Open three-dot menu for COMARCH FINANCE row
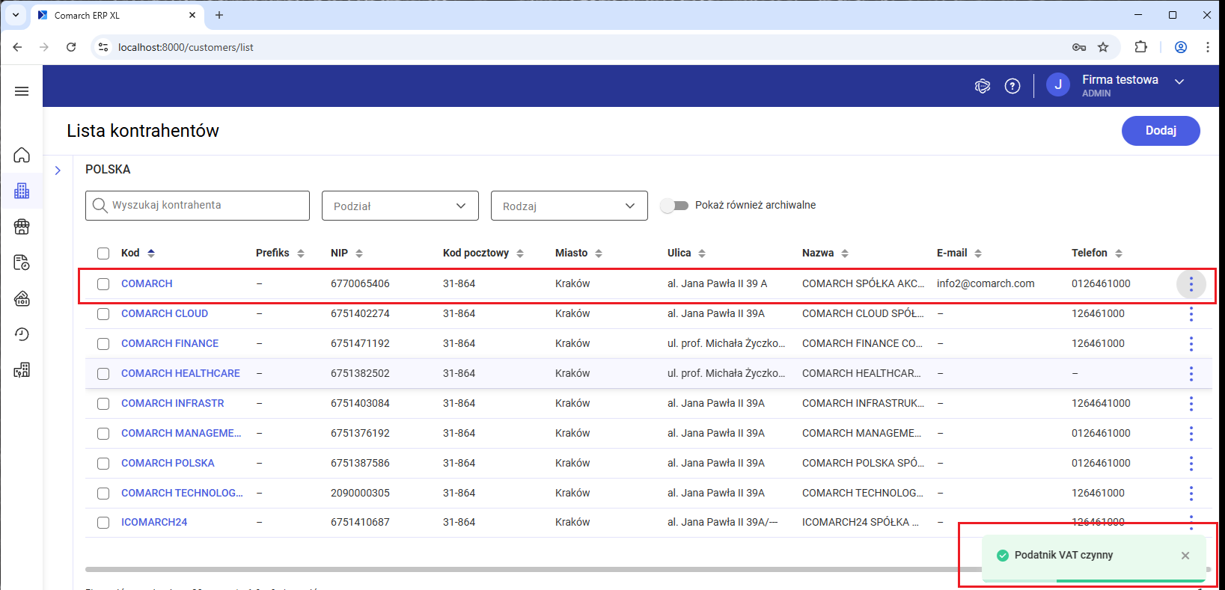Screen dimensions: 1225x590 click(x=1191, y=344)
